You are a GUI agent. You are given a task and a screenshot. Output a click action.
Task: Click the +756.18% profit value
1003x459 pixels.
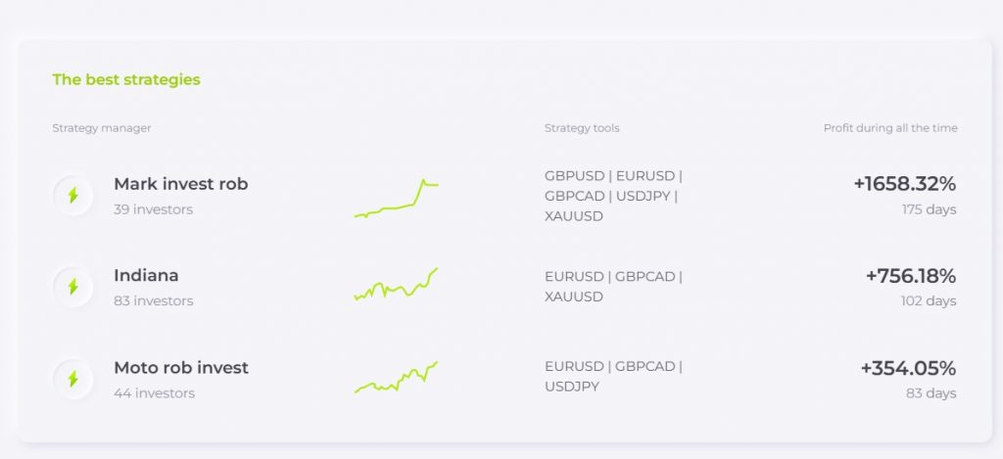pos(911,276)
